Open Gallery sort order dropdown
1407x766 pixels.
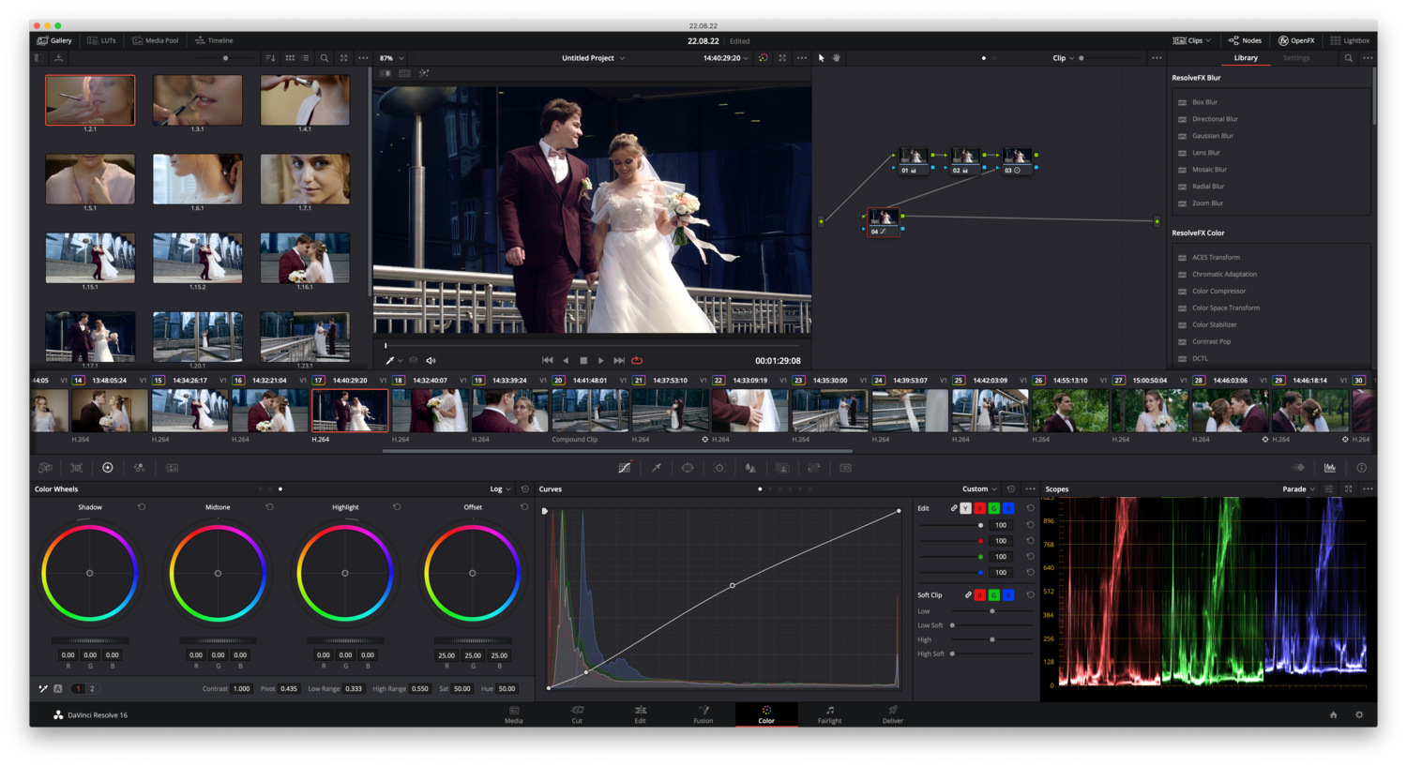[270, 58]
